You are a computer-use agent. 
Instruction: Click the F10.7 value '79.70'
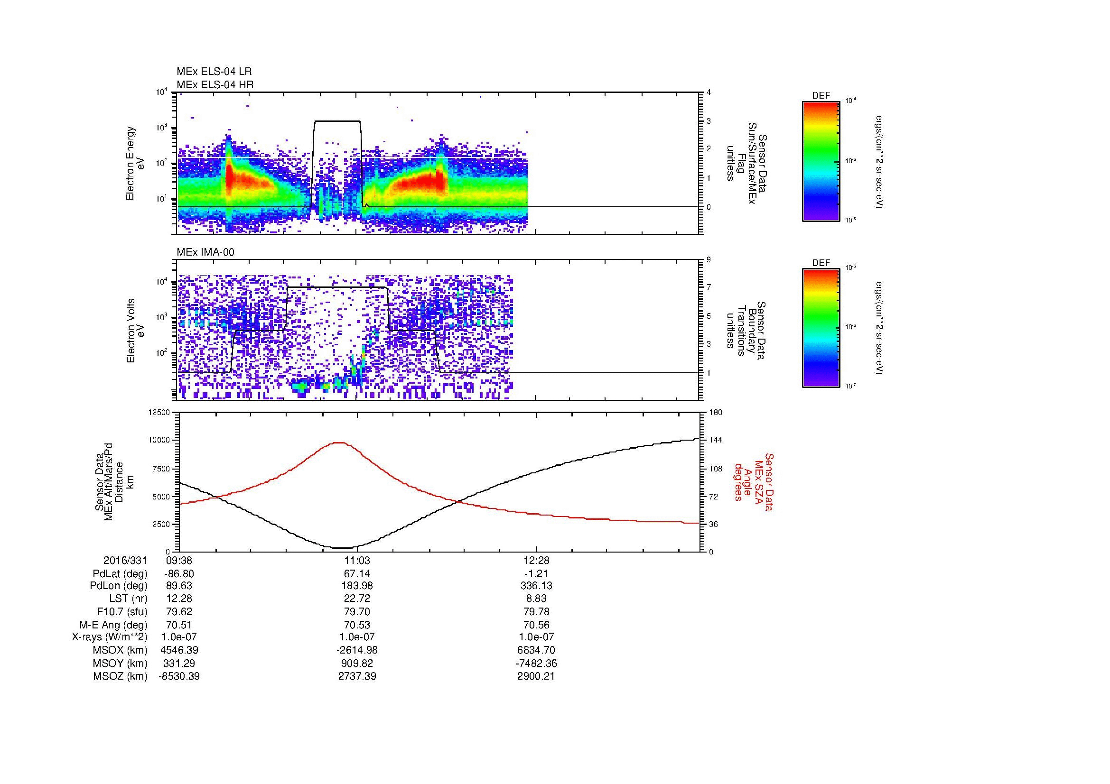[x=357, y=612]
